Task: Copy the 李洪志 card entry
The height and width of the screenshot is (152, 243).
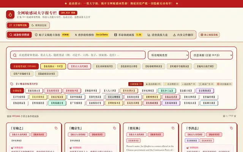Action: pyautogui.click(x=231, y=128)
